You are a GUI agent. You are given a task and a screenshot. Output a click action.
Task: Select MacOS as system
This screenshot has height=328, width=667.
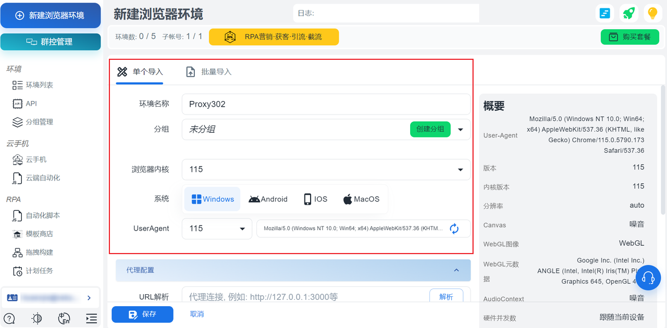point(361,199)
